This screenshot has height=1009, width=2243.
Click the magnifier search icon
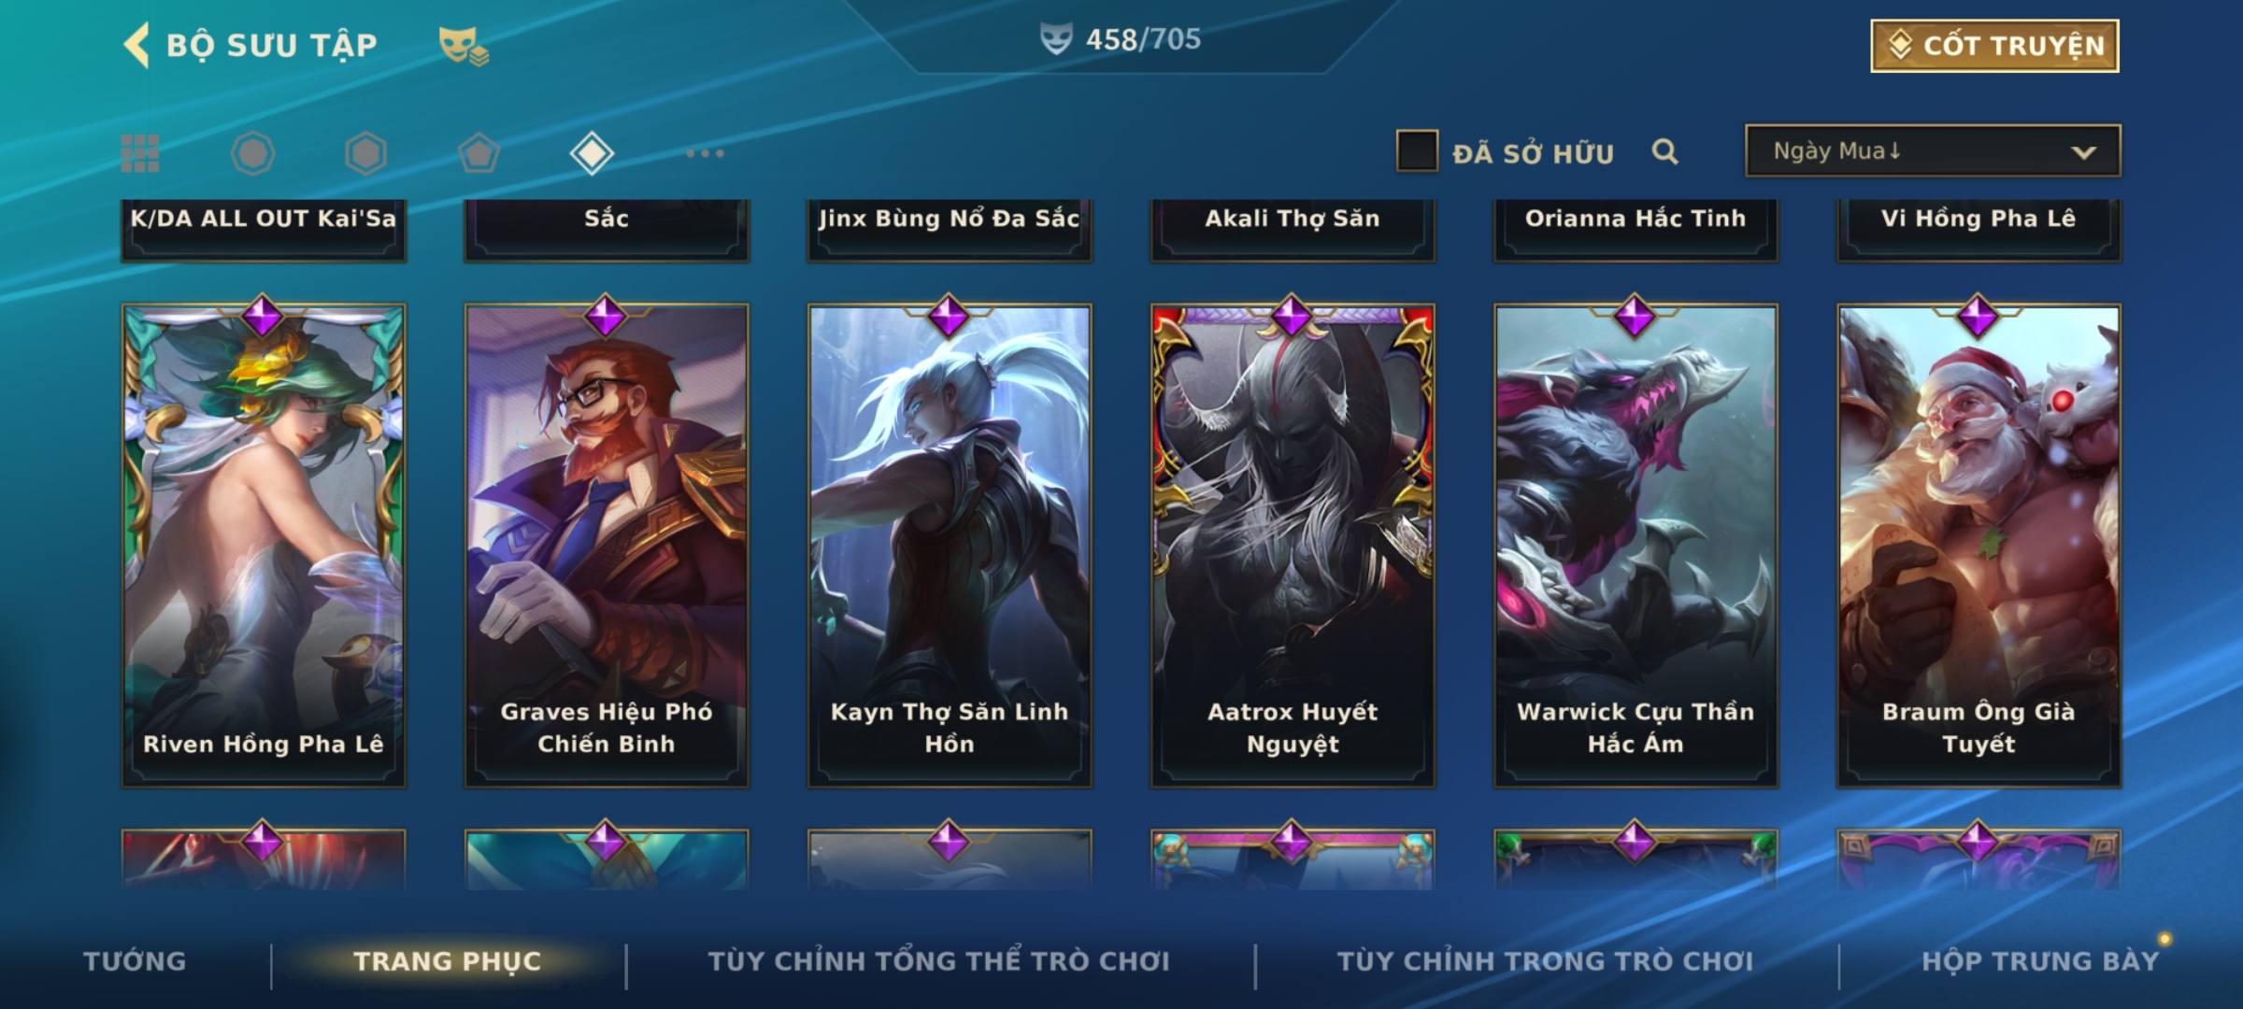[1664, 151]
